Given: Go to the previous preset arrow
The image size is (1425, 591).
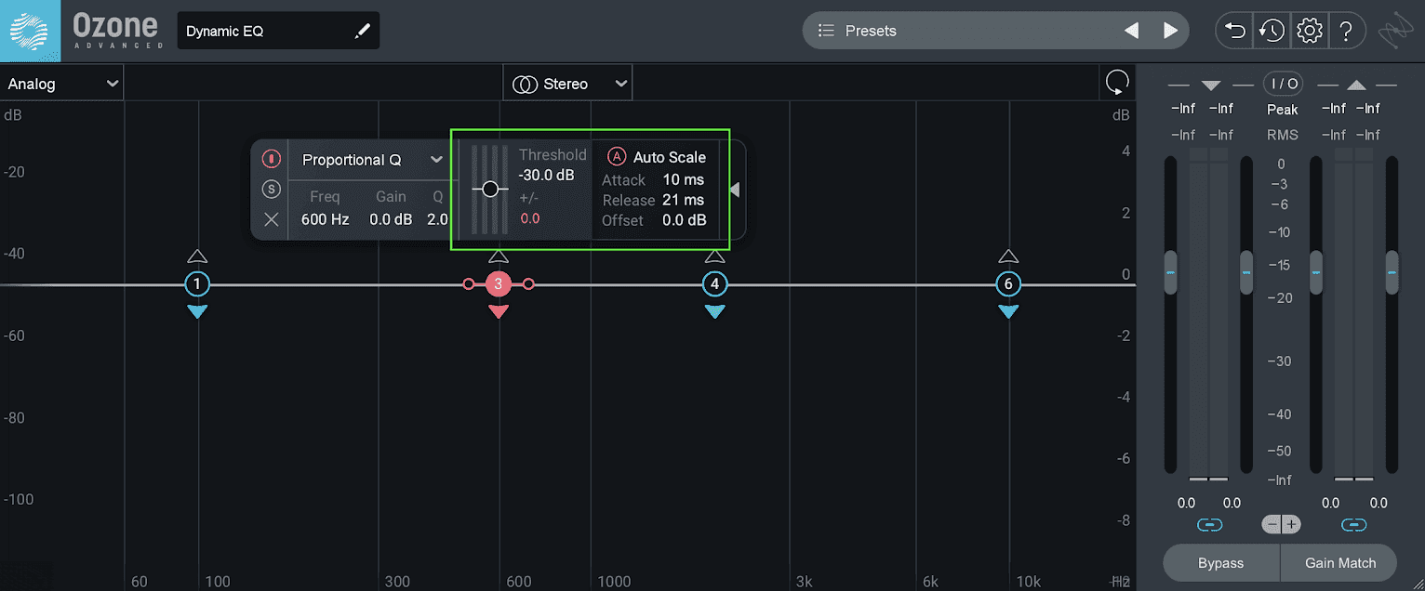Looking at the screenshot, I should 1132,31.
